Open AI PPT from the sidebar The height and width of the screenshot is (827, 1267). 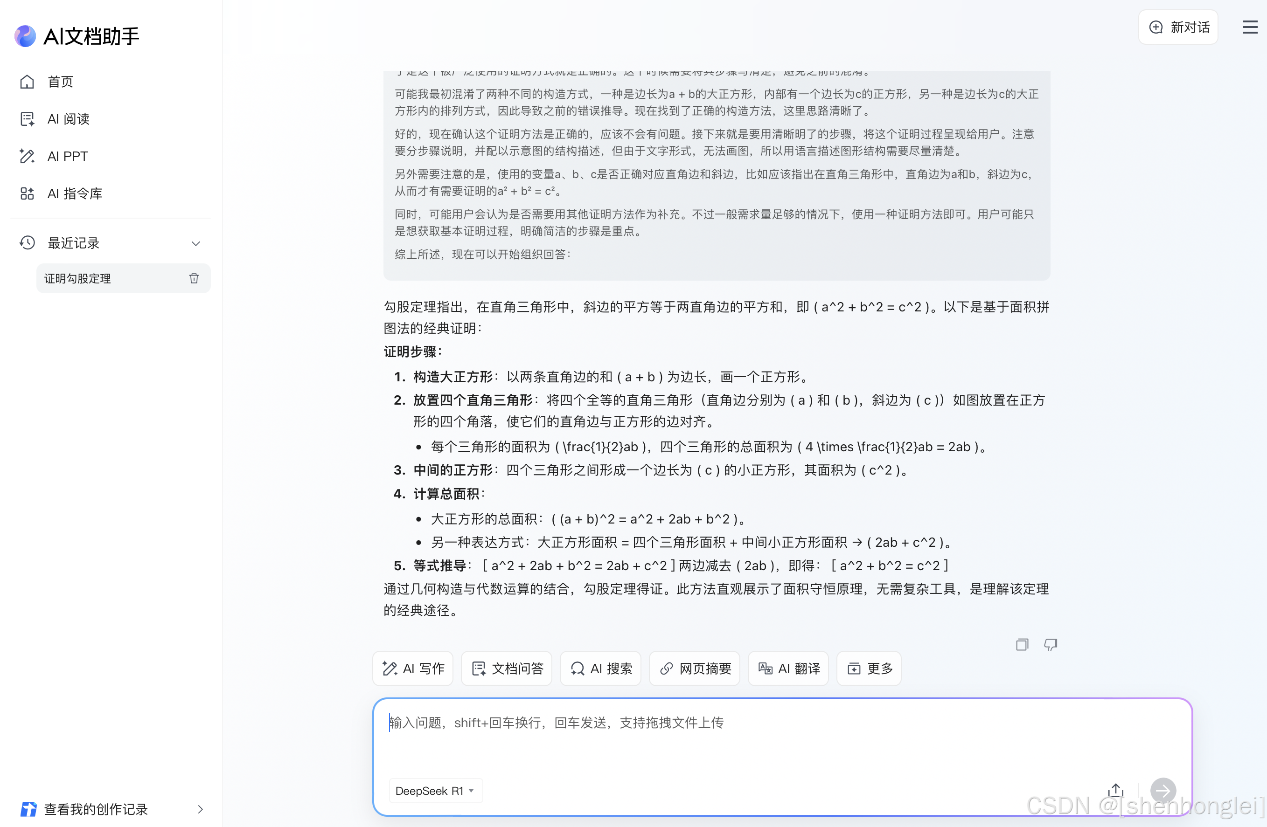(x=67, y=156)
